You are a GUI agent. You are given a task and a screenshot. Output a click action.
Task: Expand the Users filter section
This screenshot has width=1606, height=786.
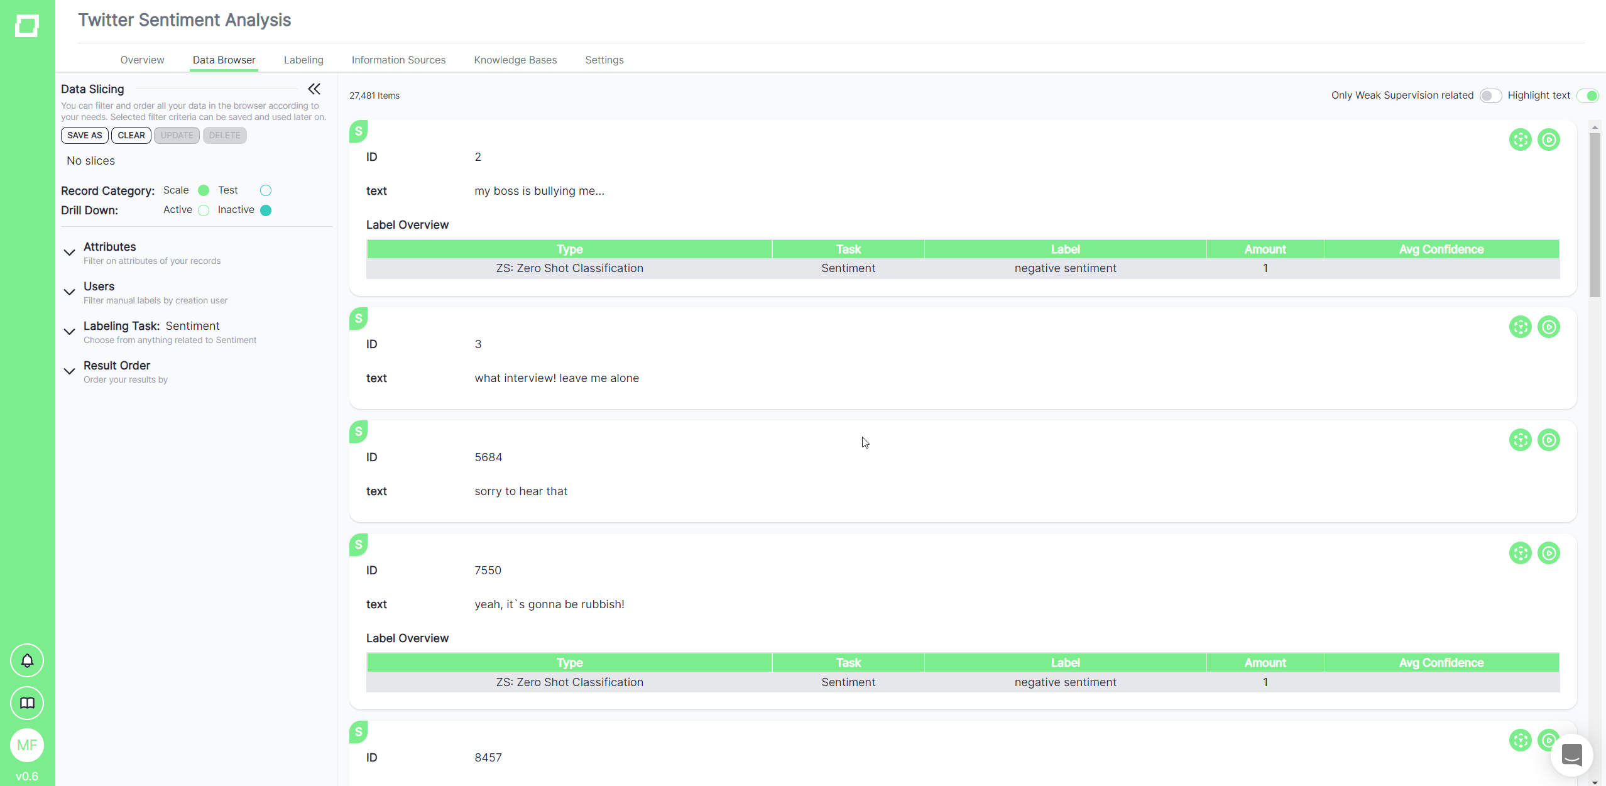tap(70, 292)
